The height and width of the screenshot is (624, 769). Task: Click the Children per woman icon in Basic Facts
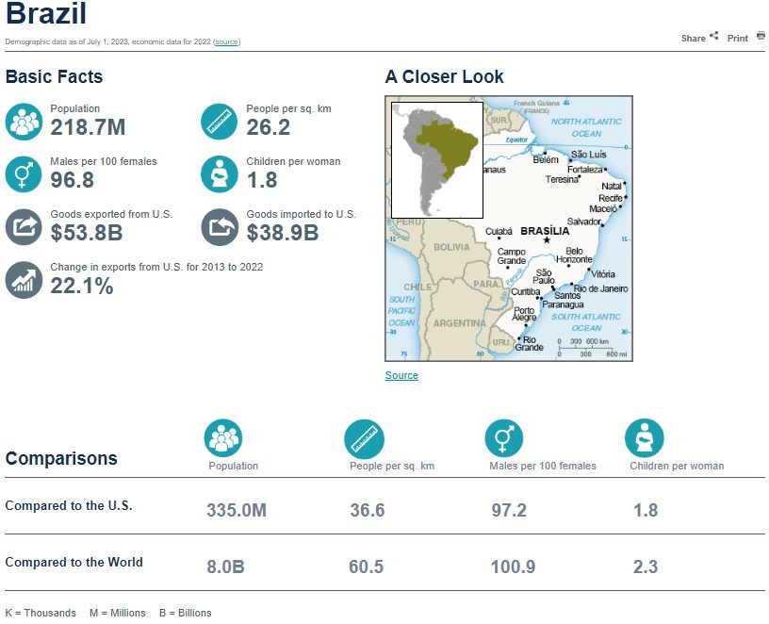[220, 174]
